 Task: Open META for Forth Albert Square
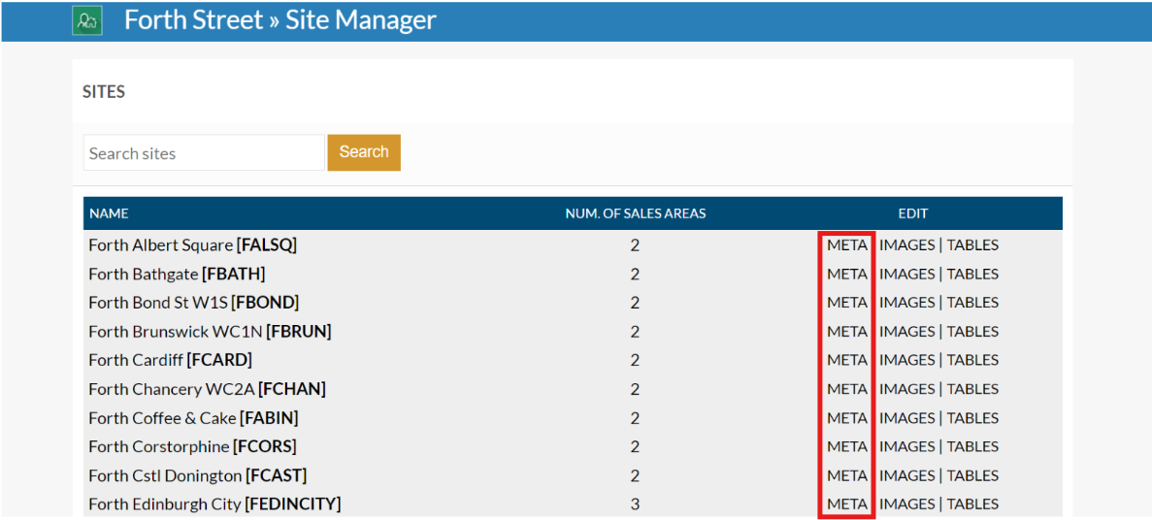[x=846, y=245]
